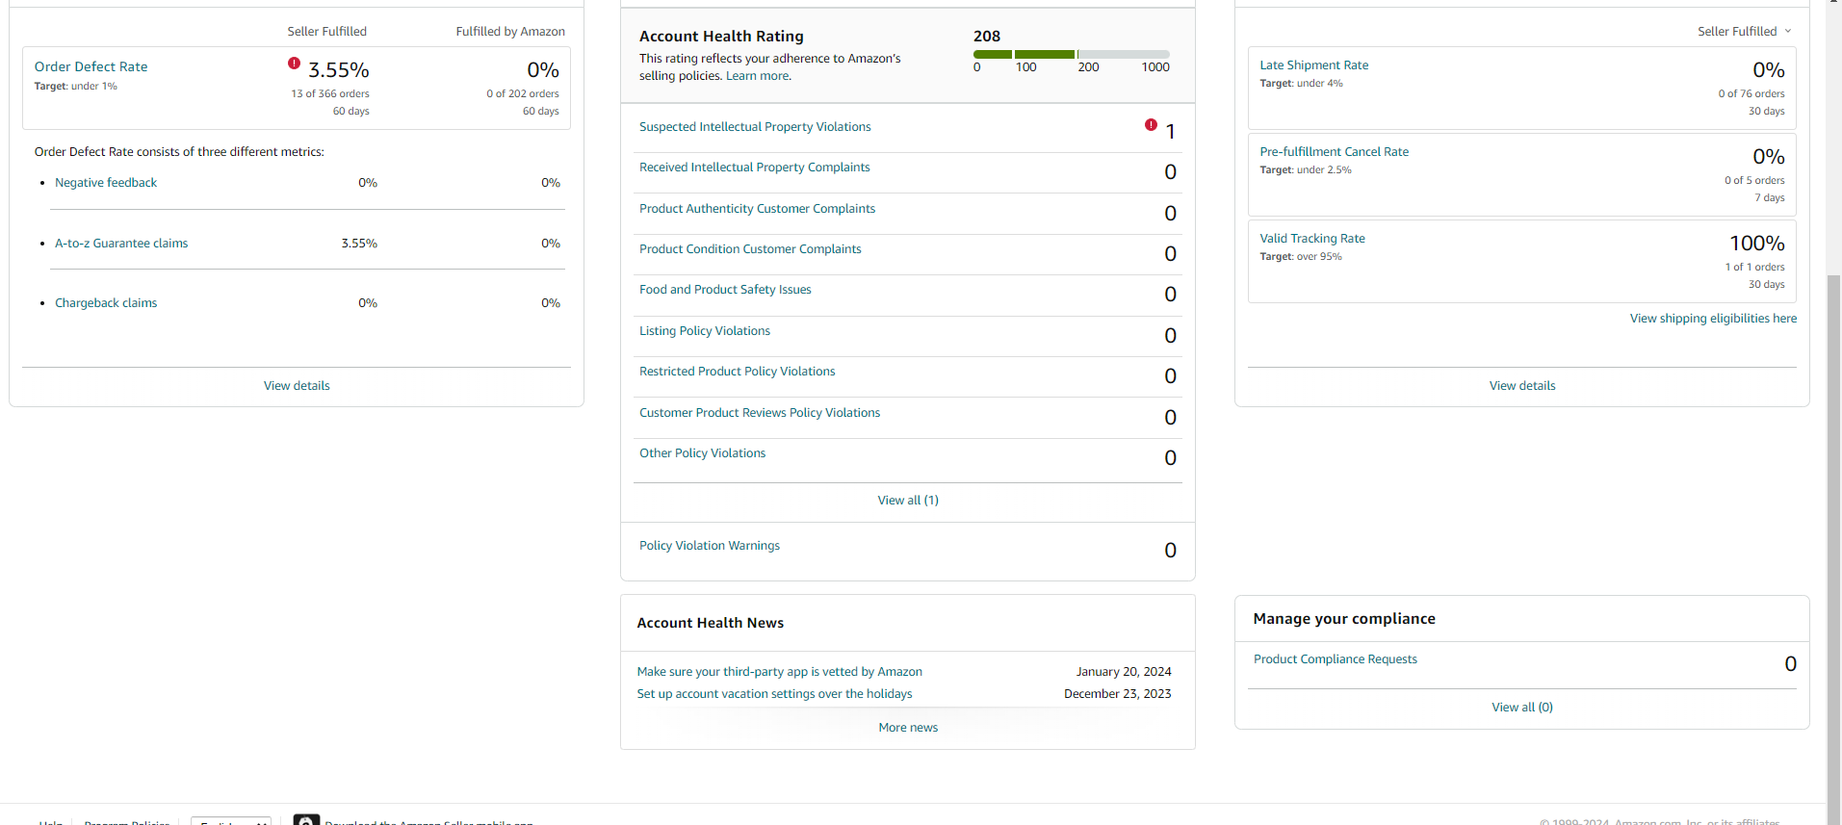Screen dimensions: 1842x825
Task: Click Learn more about Account Health Rating
Action: click(x=758, y=76)
